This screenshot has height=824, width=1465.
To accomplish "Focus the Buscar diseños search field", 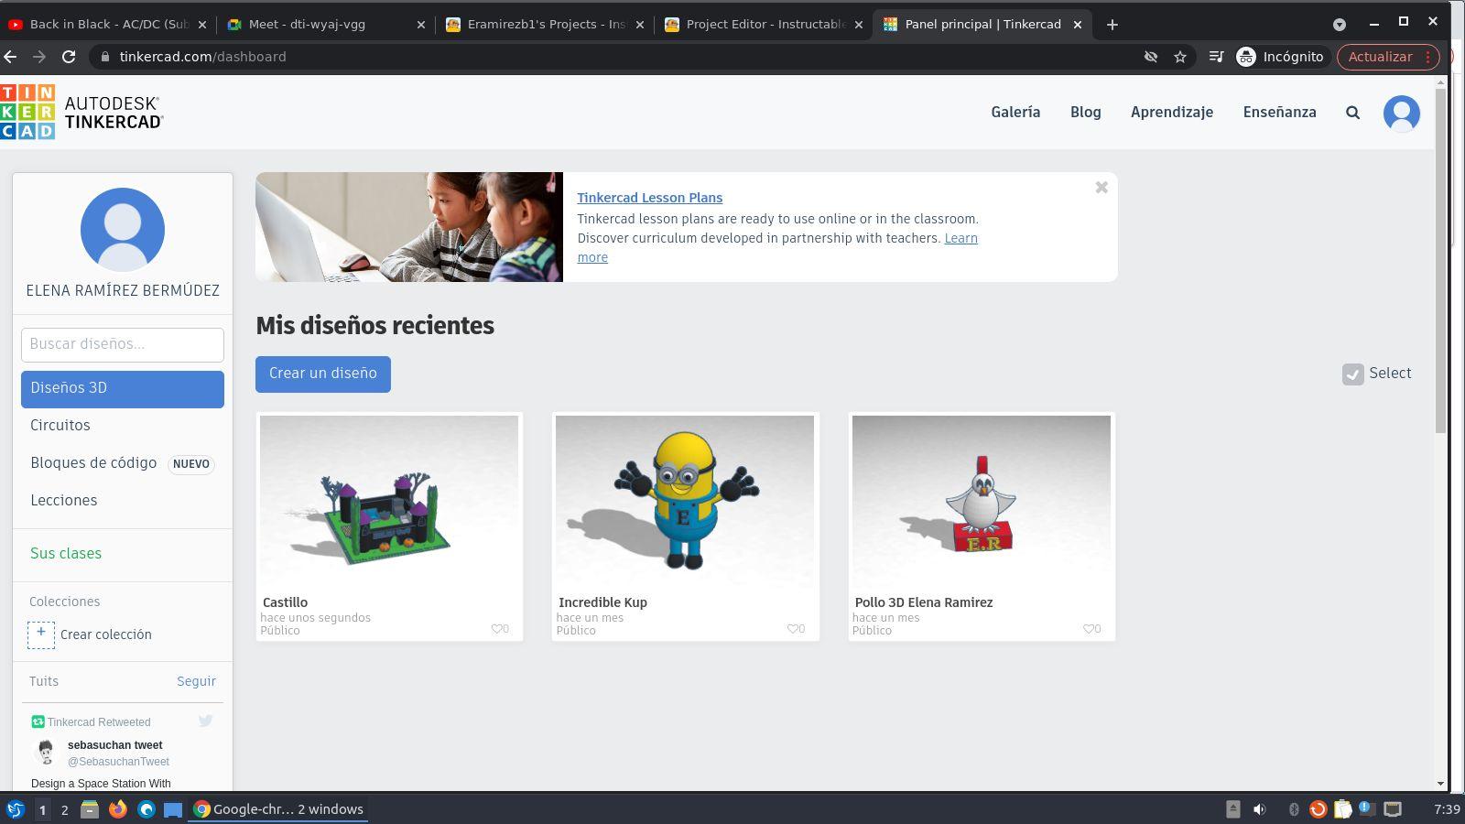I will (123, 344).
